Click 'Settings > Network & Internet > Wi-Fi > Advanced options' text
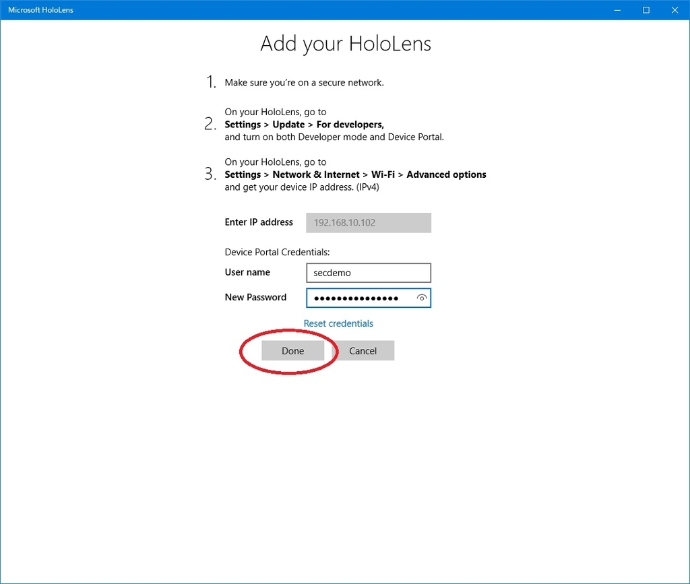The width and height of the screenshot is (690, 584). (355, 174)
